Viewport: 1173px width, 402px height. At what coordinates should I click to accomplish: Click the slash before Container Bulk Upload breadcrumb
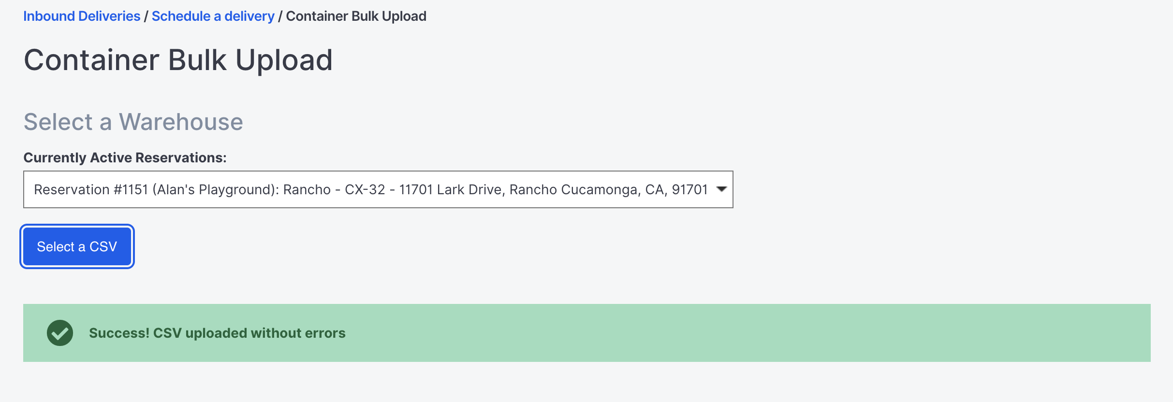pos(280,16)
